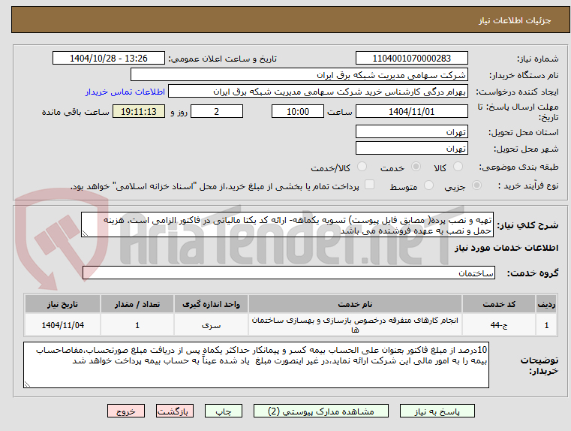
Task: Click the remaining time field 19:11:13
Action: click(139, 111)
